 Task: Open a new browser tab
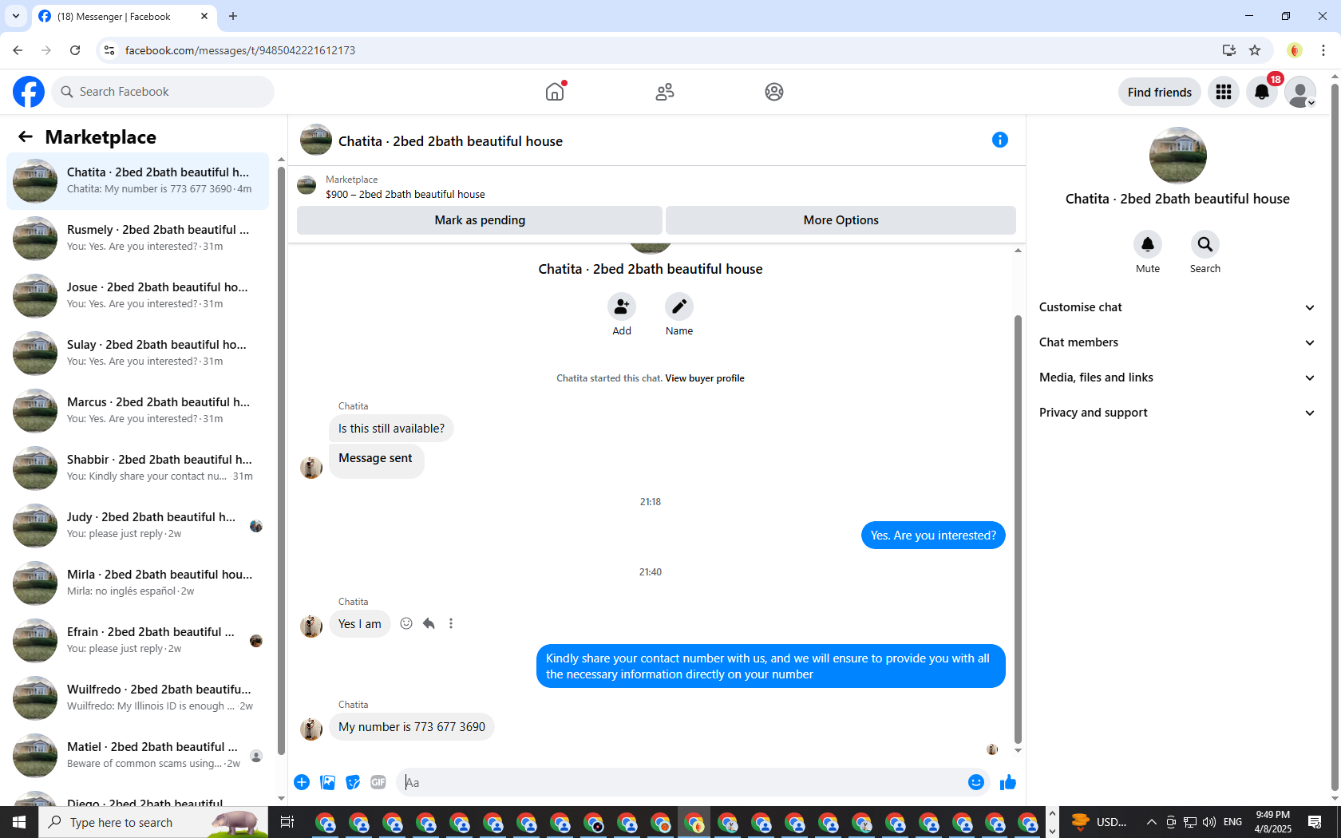[233, 16]
